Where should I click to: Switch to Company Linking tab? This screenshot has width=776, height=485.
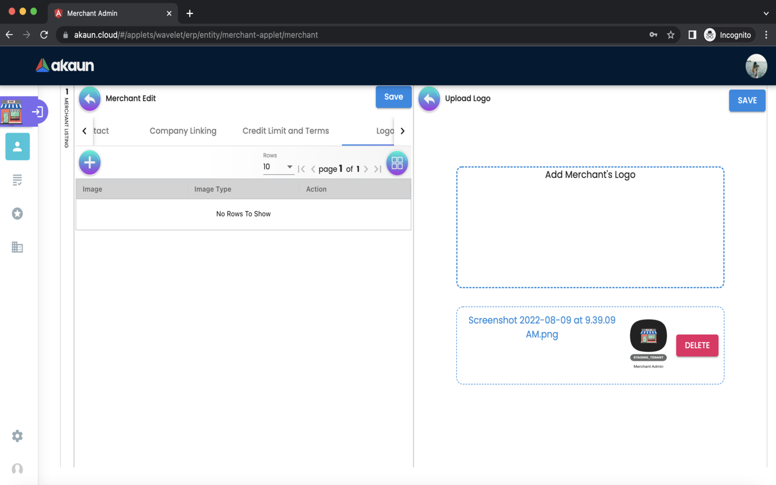point(183,131)
